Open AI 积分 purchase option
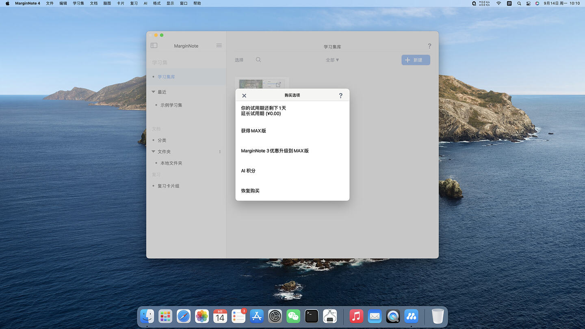Image resolution: width=585 pixels, height=329 pixels. point(248,171)
